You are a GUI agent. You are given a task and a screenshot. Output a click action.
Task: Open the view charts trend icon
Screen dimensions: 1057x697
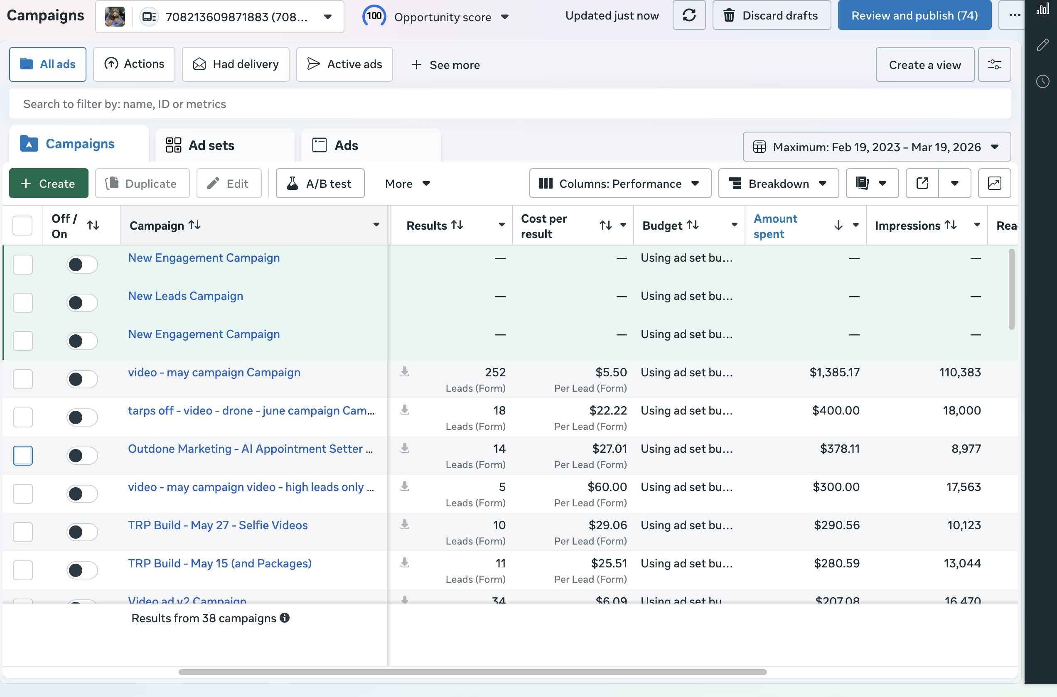pos(994,183)
